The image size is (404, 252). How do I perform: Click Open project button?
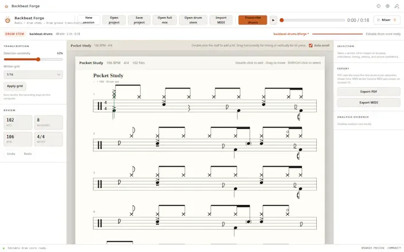114,20
